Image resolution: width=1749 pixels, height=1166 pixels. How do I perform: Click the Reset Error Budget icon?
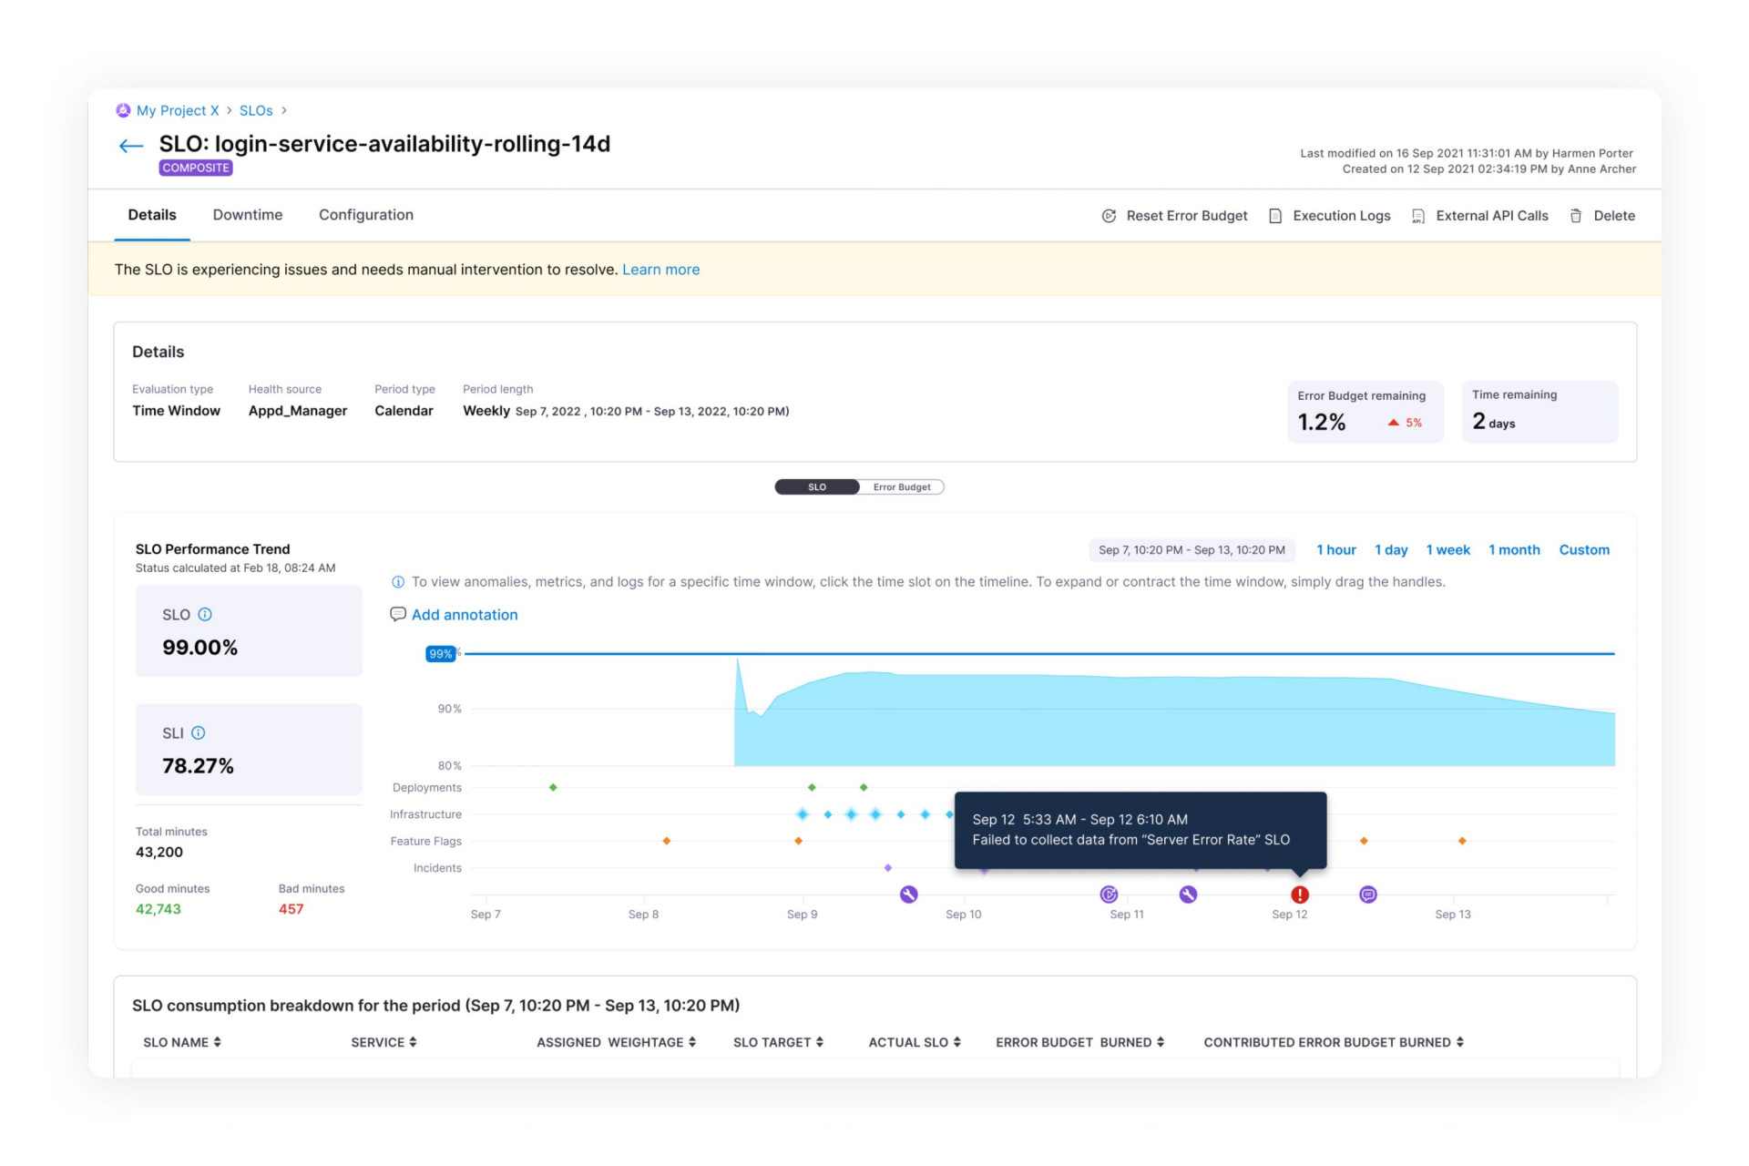click(1109, 216)
